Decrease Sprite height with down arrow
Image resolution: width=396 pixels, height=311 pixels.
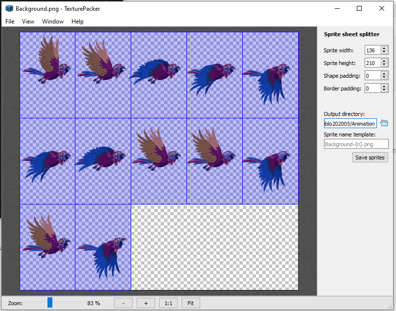point(384,65)
